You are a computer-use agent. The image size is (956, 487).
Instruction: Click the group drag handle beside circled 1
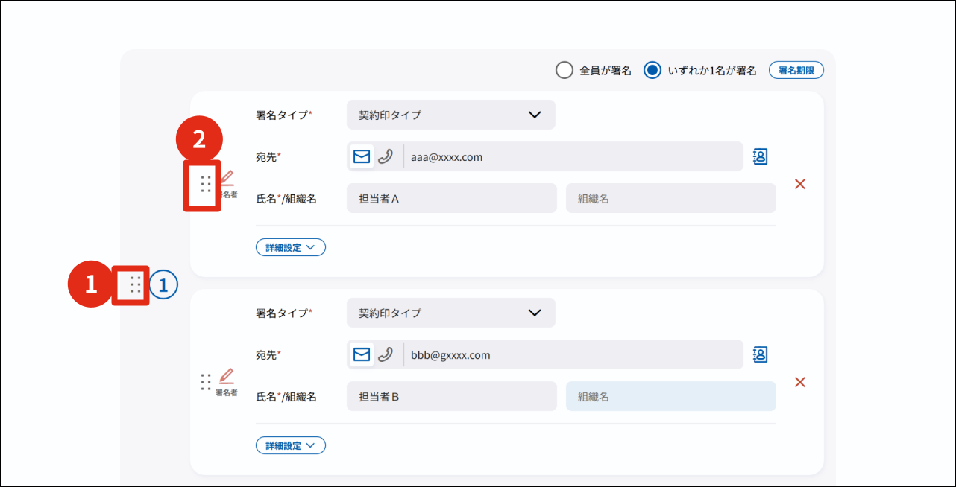click(135, 285)
